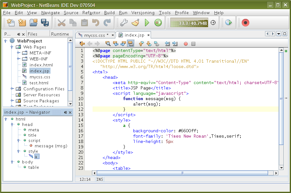Show the editor documents dropdown list

279,34
